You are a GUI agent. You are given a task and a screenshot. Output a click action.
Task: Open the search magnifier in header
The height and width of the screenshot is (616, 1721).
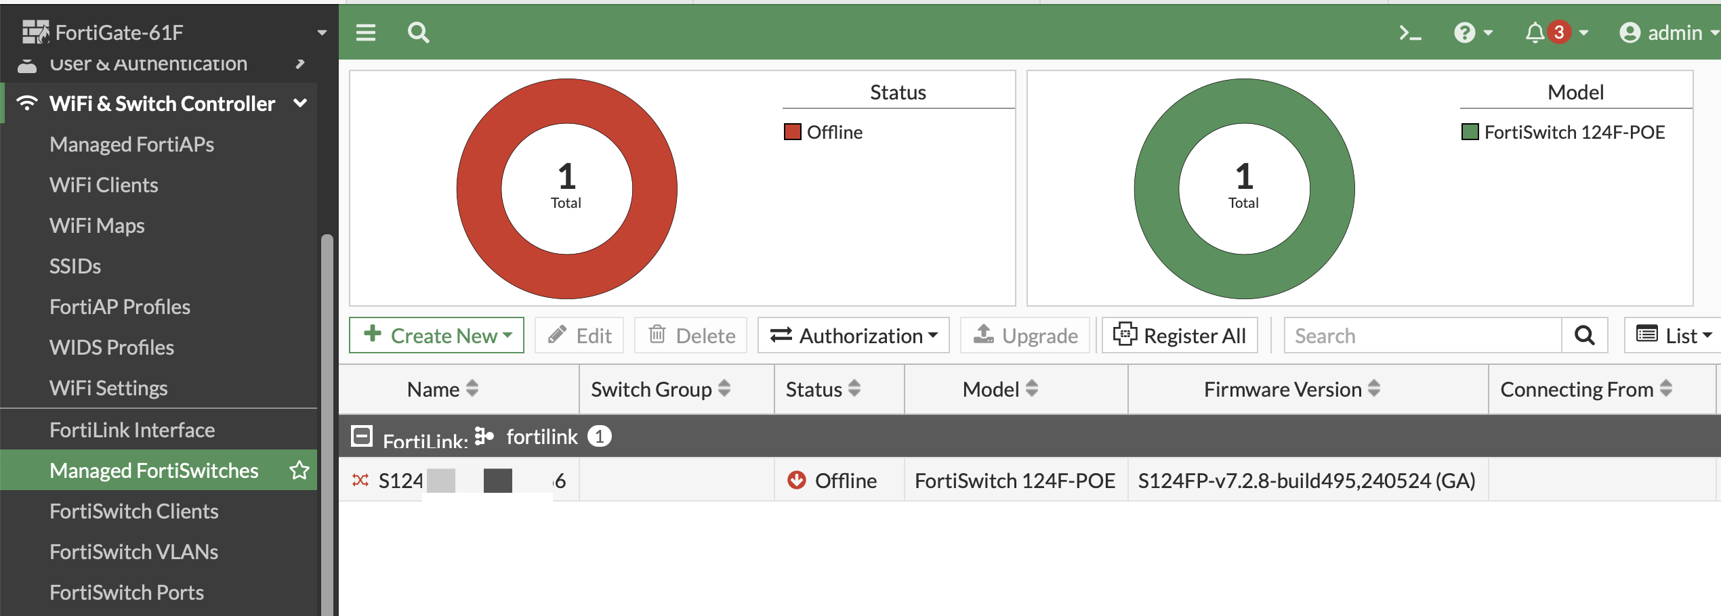[x=419, y=32]
